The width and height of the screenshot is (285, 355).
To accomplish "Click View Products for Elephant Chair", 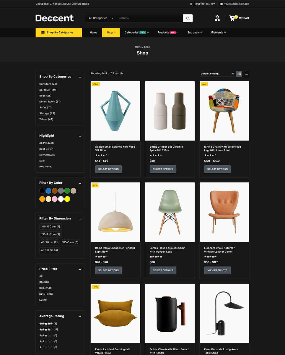I will coord(217,270).
